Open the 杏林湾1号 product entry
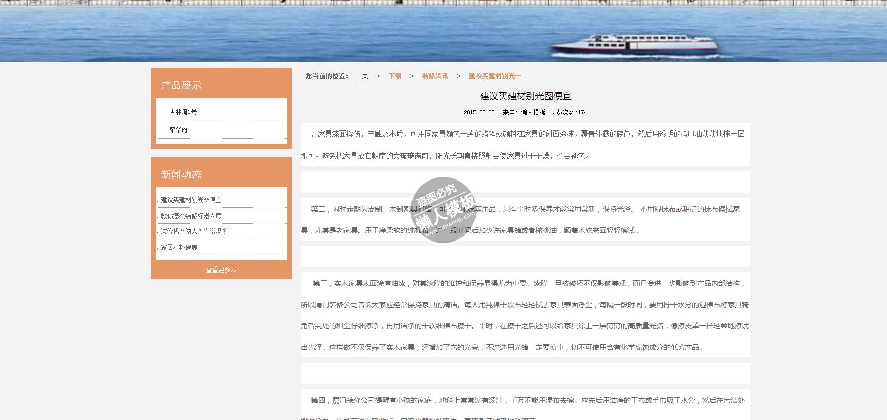The width and height of the screenshot is (887, 420). point(183,112)
